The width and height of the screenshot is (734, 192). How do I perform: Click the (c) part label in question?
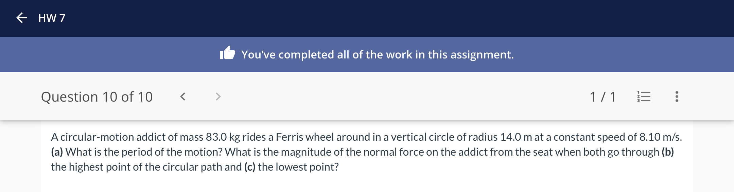tap(250, 167)
